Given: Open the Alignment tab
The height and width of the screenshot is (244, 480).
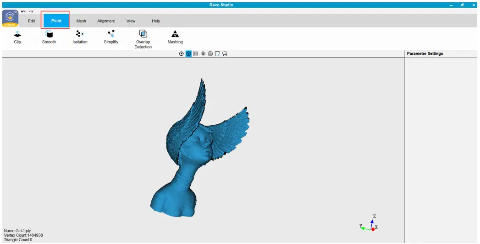Looking at the screenshot, I should pos(106,21).
